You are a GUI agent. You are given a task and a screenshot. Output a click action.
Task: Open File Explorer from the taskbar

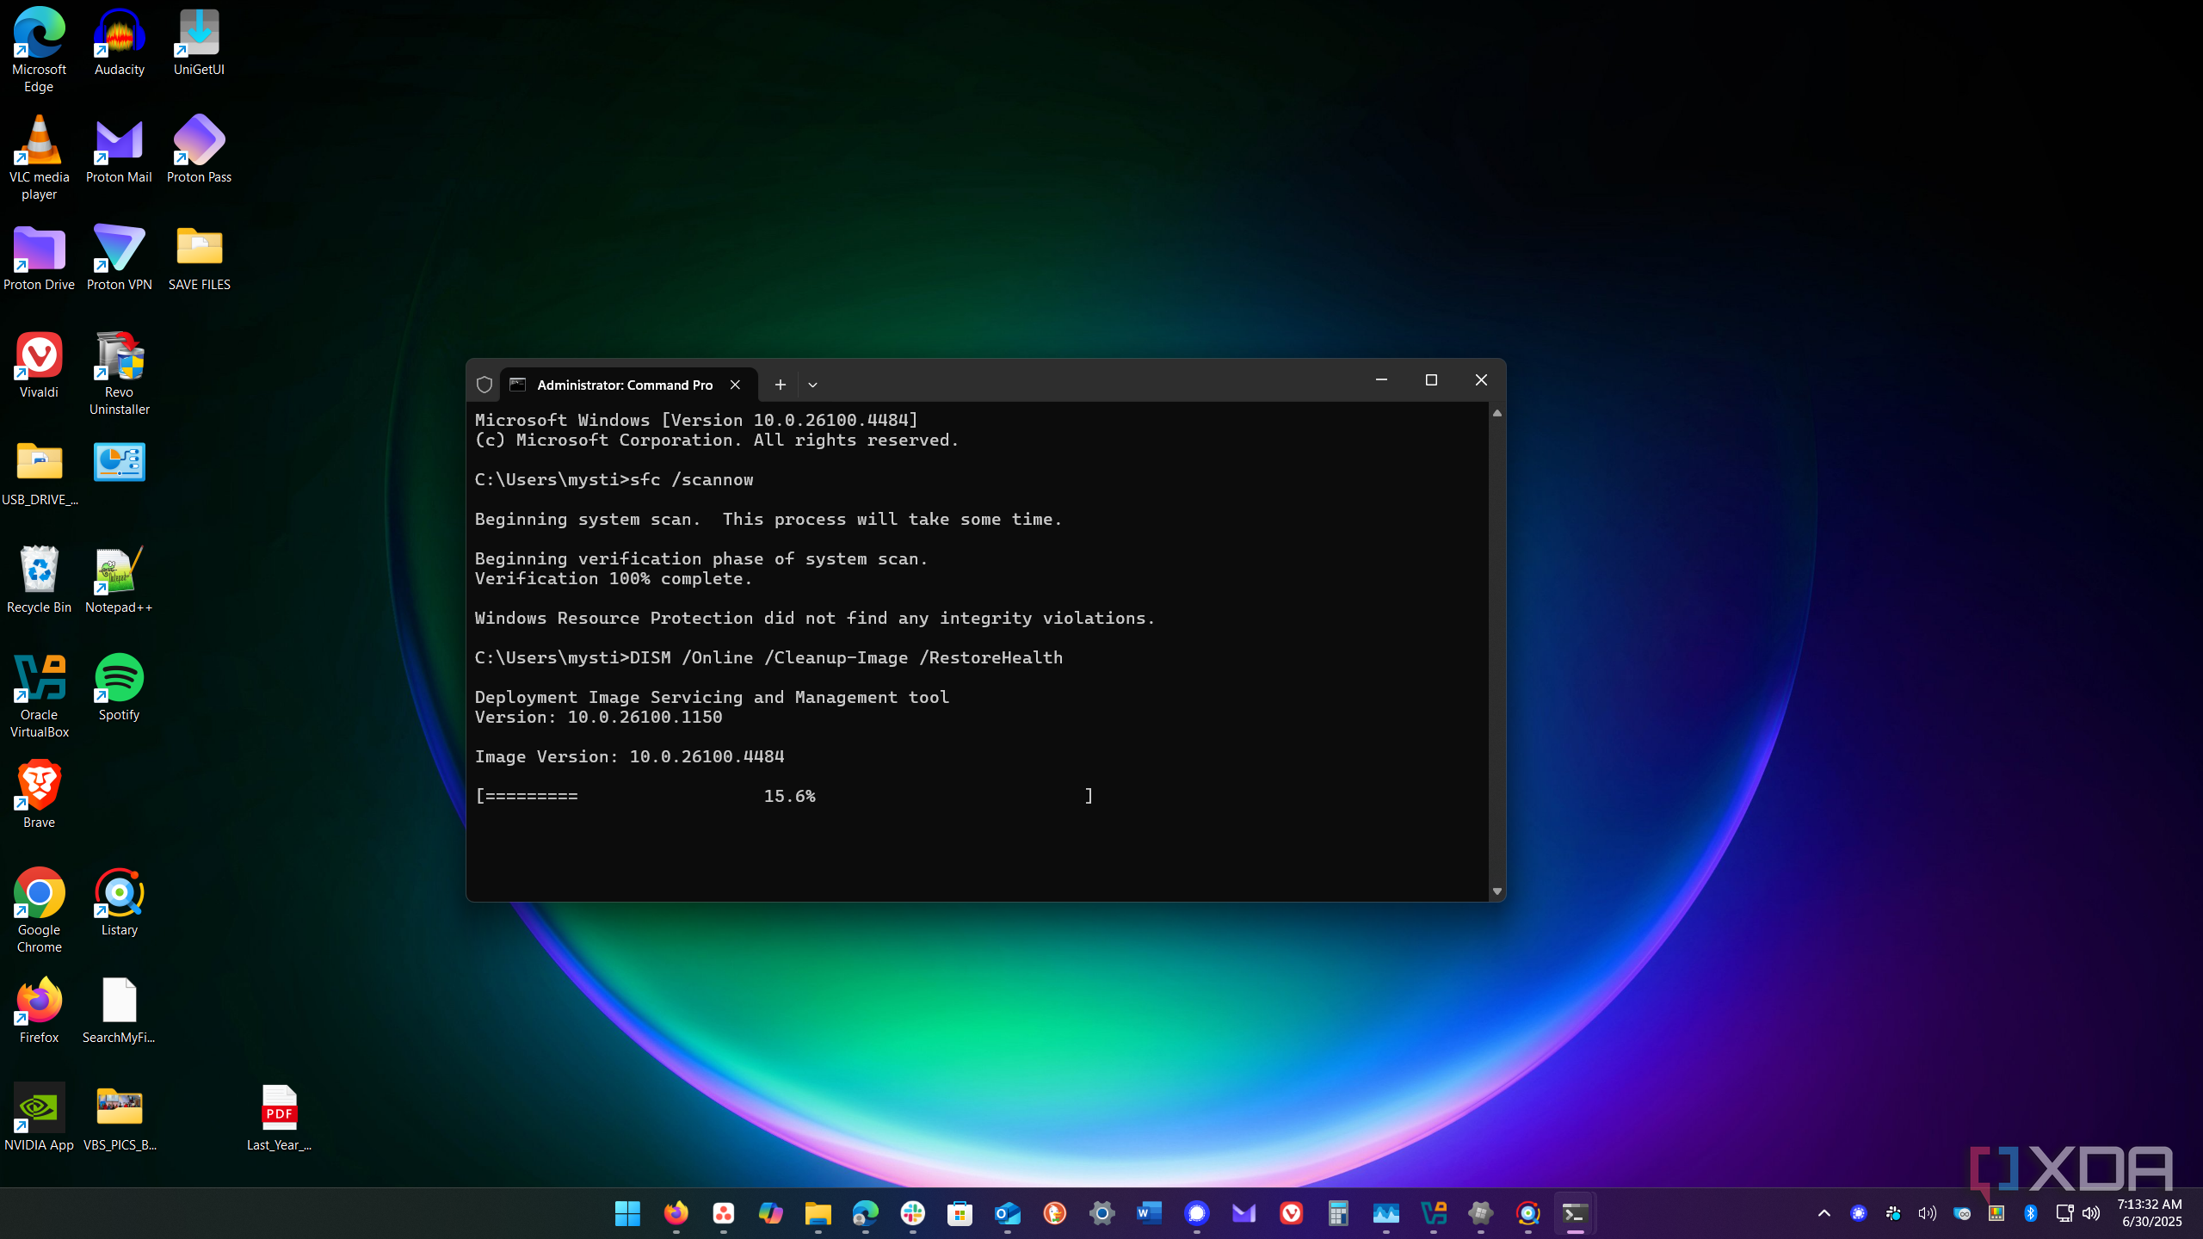coord(818,1213)
